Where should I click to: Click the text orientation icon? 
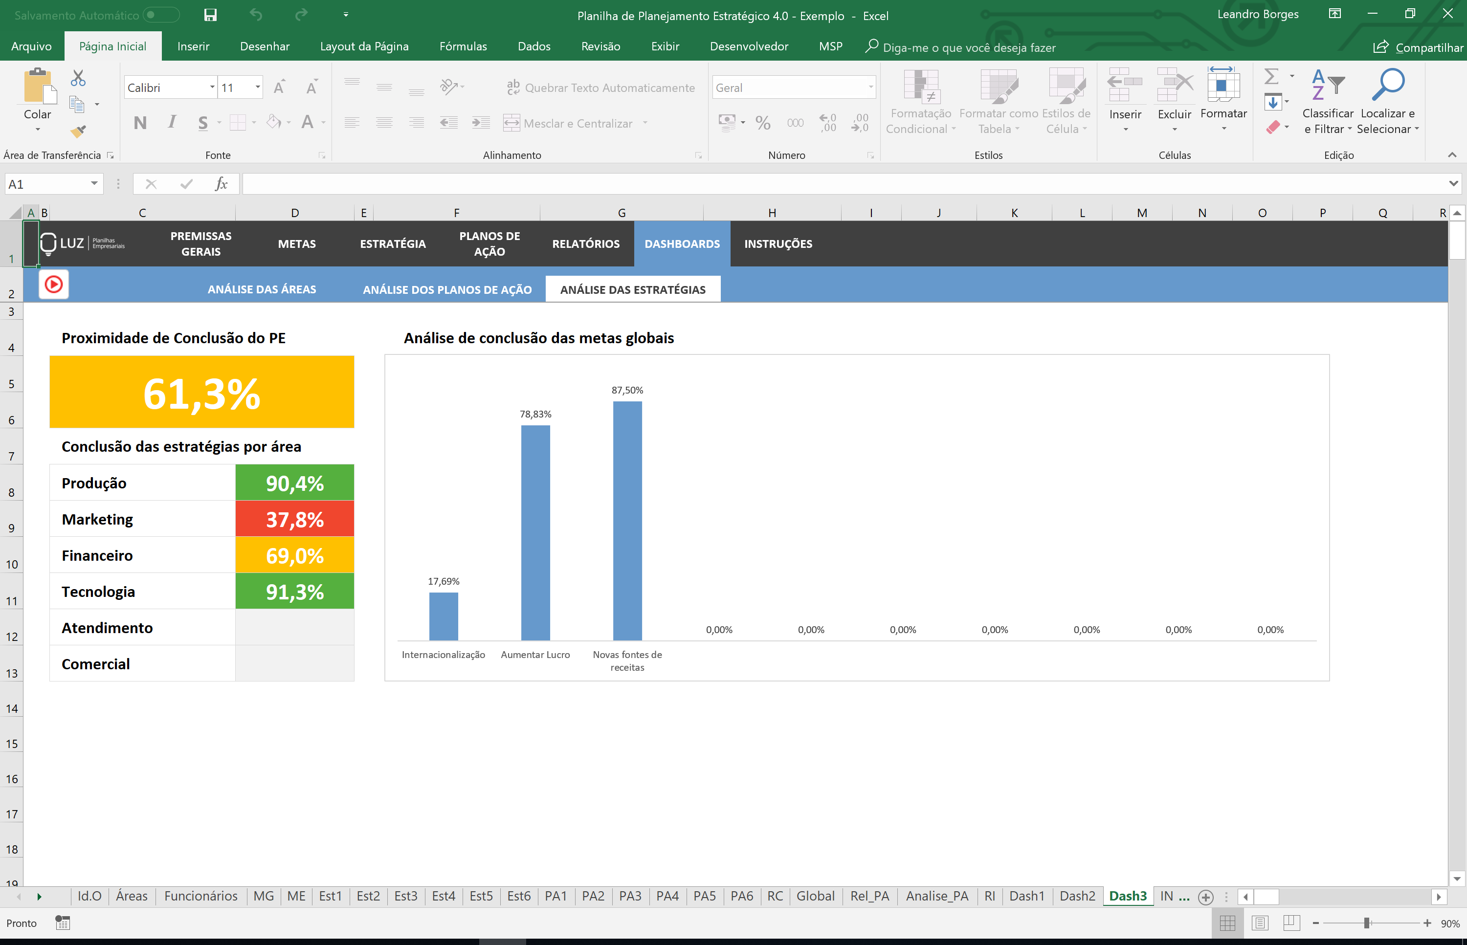pyautogui.click(x=449, y=87)
